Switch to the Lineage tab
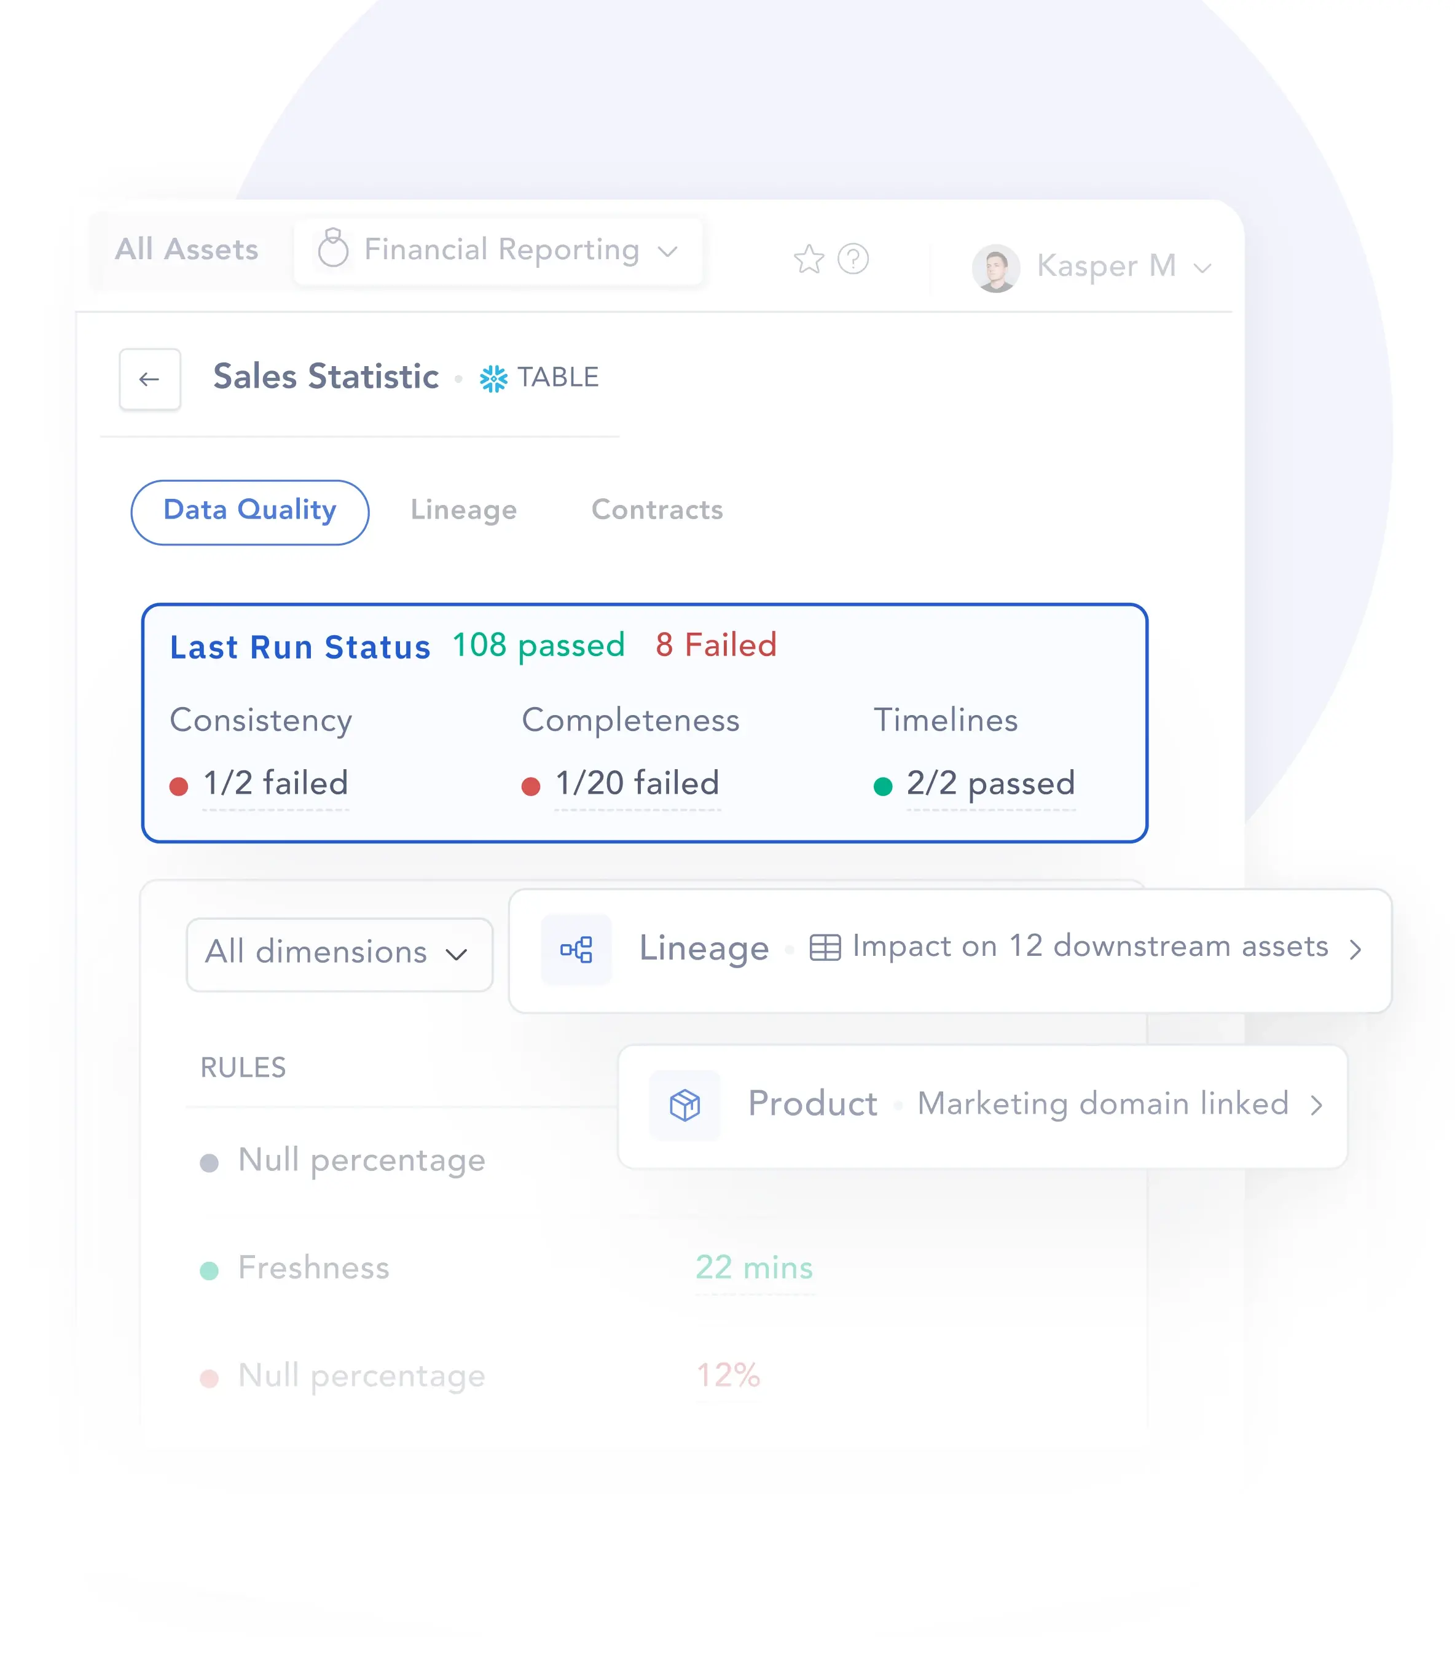The height and width of the screenshot is (1666, 1455). point(464,510)
